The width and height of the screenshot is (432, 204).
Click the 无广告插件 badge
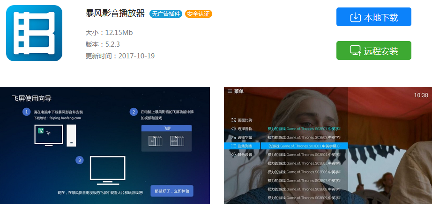[166, 14]
